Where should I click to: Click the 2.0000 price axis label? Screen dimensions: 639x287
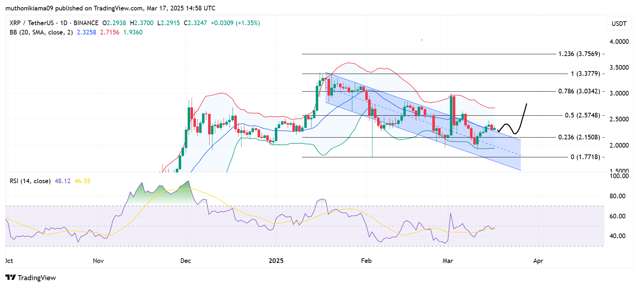(619, 145)
